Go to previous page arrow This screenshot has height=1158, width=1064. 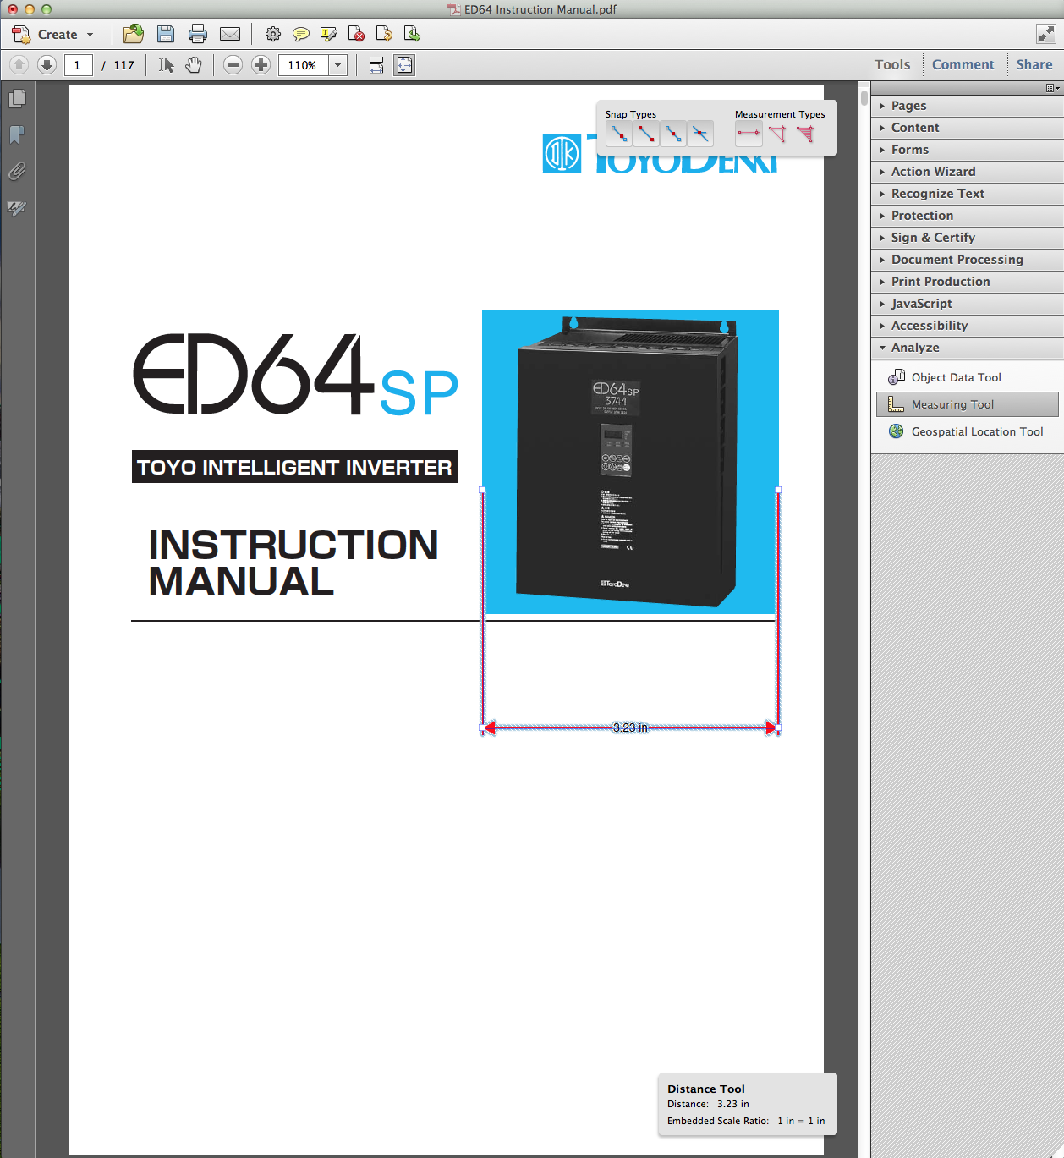click(19, 64)
